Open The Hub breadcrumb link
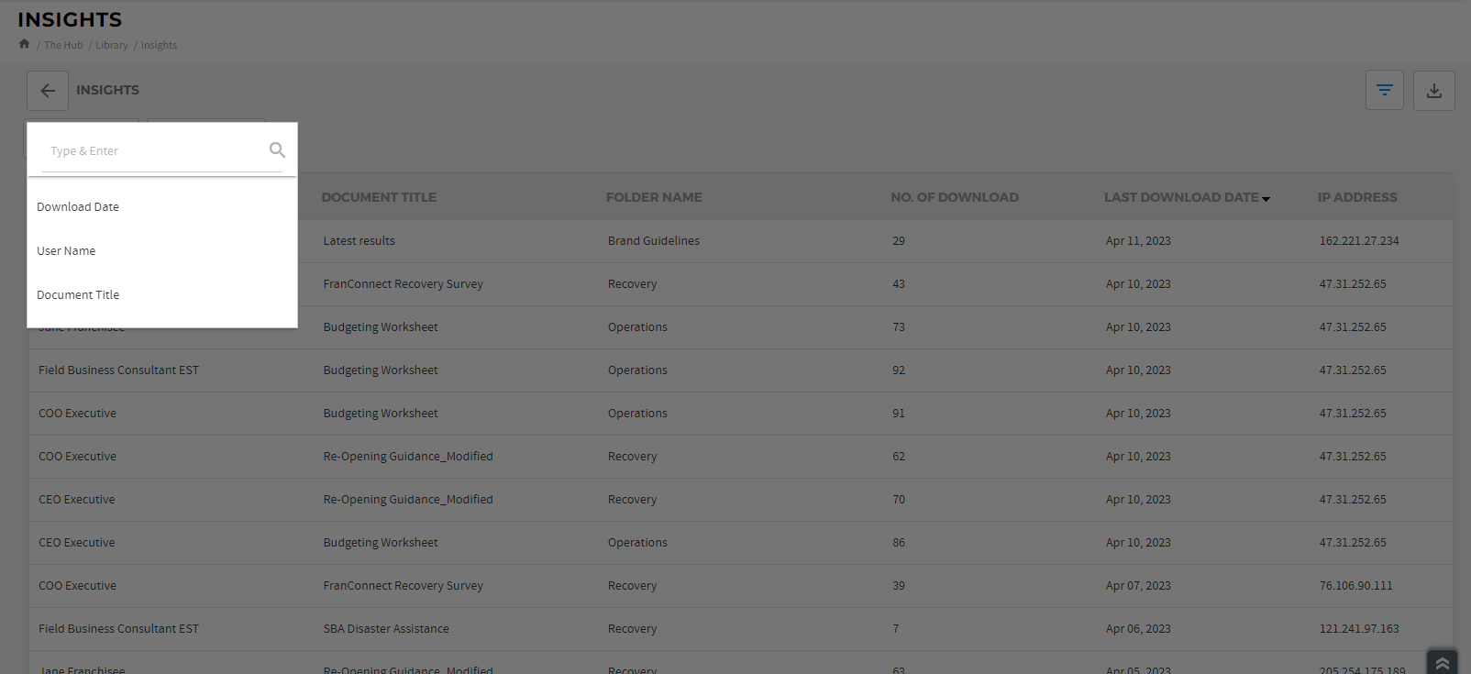Screen dimensions: 1471x674 pos(63,45)
